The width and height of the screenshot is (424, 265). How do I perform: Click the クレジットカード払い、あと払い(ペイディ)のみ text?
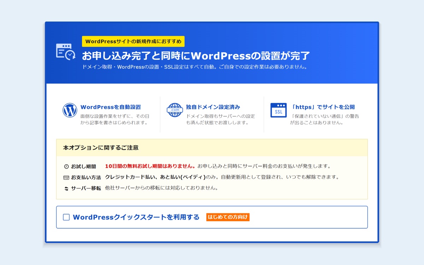(x=160, y=177)
